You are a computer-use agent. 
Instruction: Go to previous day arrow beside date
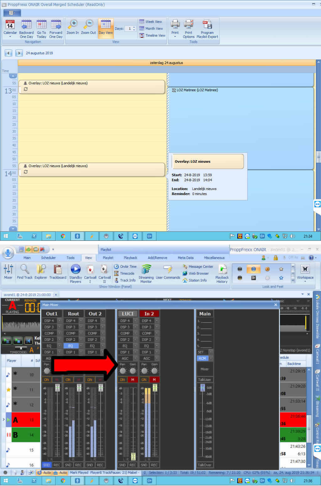(x=8, y=53)
